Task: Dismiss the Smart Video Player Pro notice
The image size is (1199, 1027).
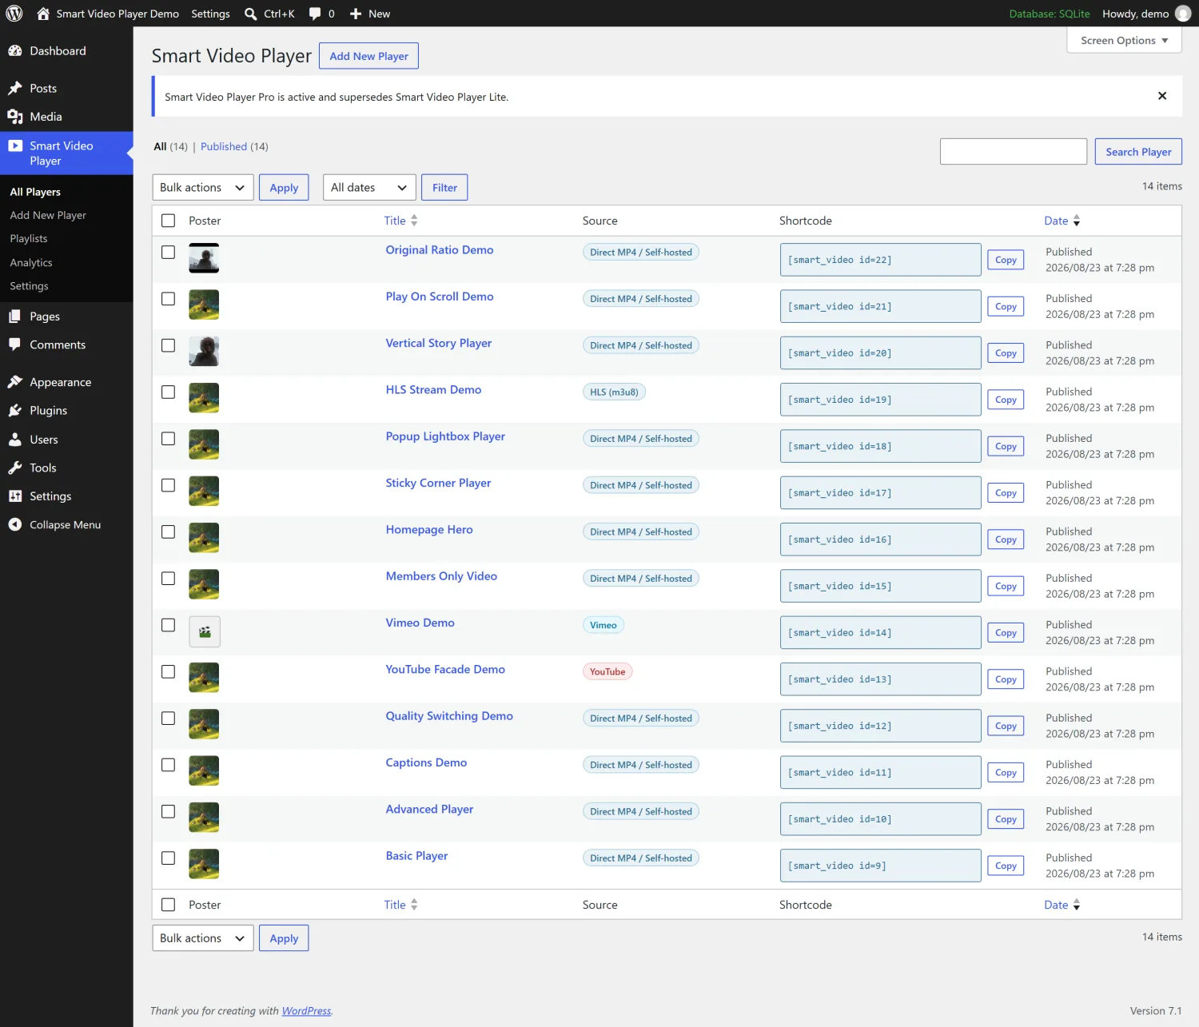Action: (x=1162, y=96)
